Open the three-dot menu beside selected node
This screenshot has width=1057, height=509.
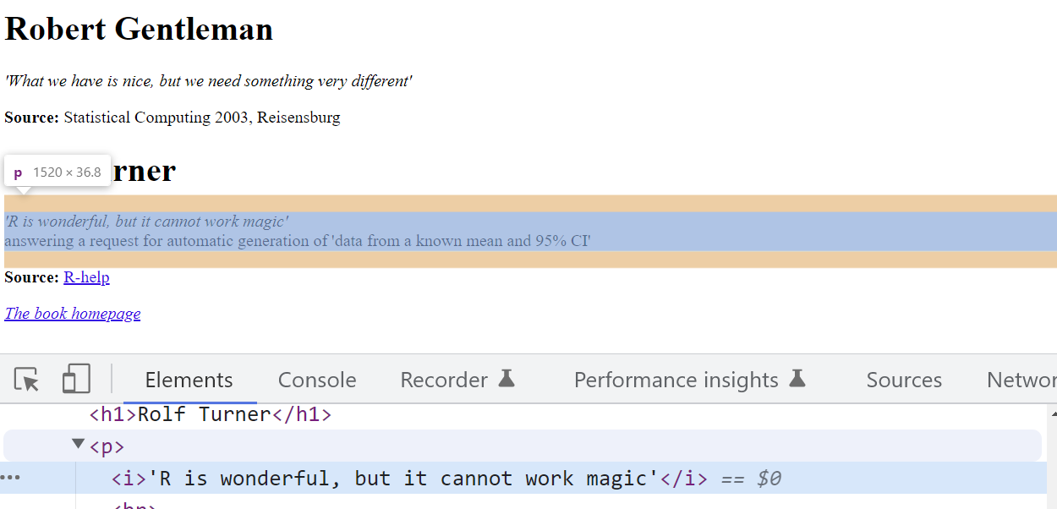pos(10,479)
